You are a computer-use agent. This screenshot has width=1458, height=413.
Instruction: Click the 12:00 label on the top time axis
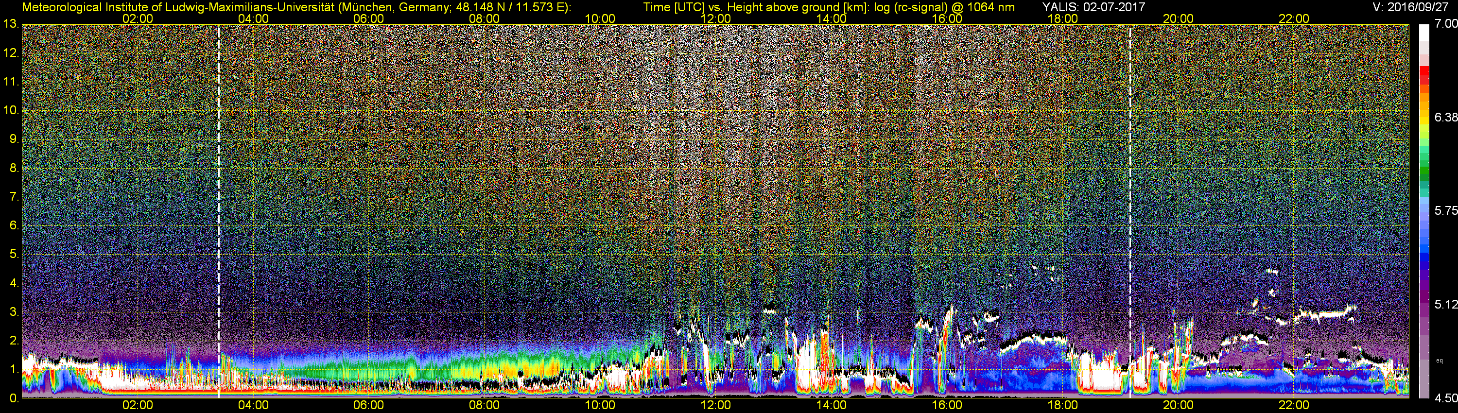point(715,18)
